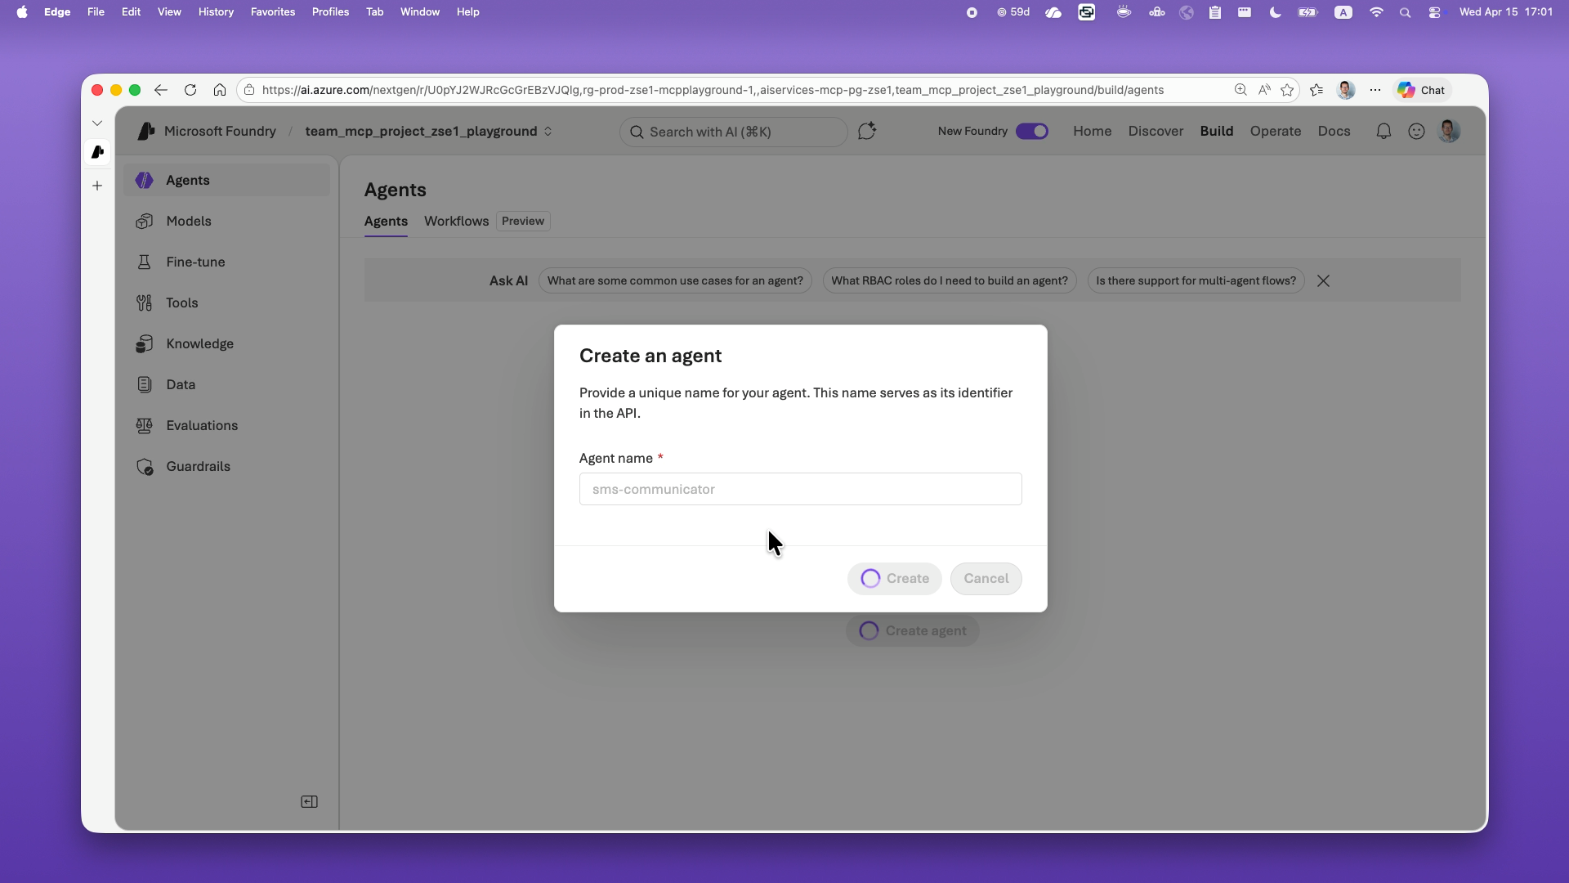Image resolution: width=1569 pixels, height=883 pixels.
Task: Ask AI about RBAC roles for agents
Action: 949,280
